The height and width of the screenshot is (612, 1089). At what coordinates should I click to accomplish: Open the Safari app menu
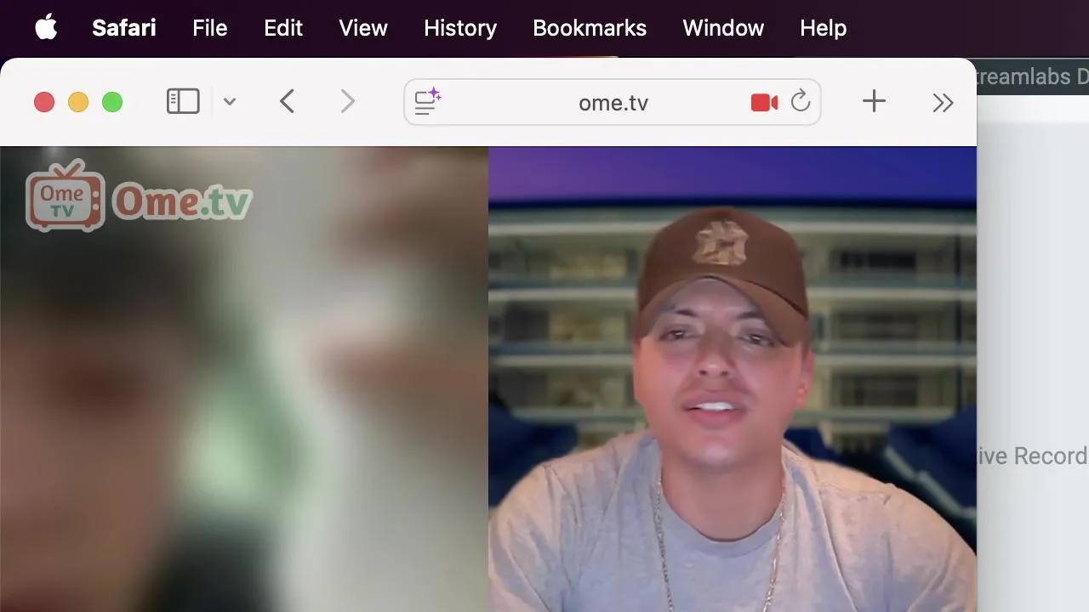tap(124, 28)
